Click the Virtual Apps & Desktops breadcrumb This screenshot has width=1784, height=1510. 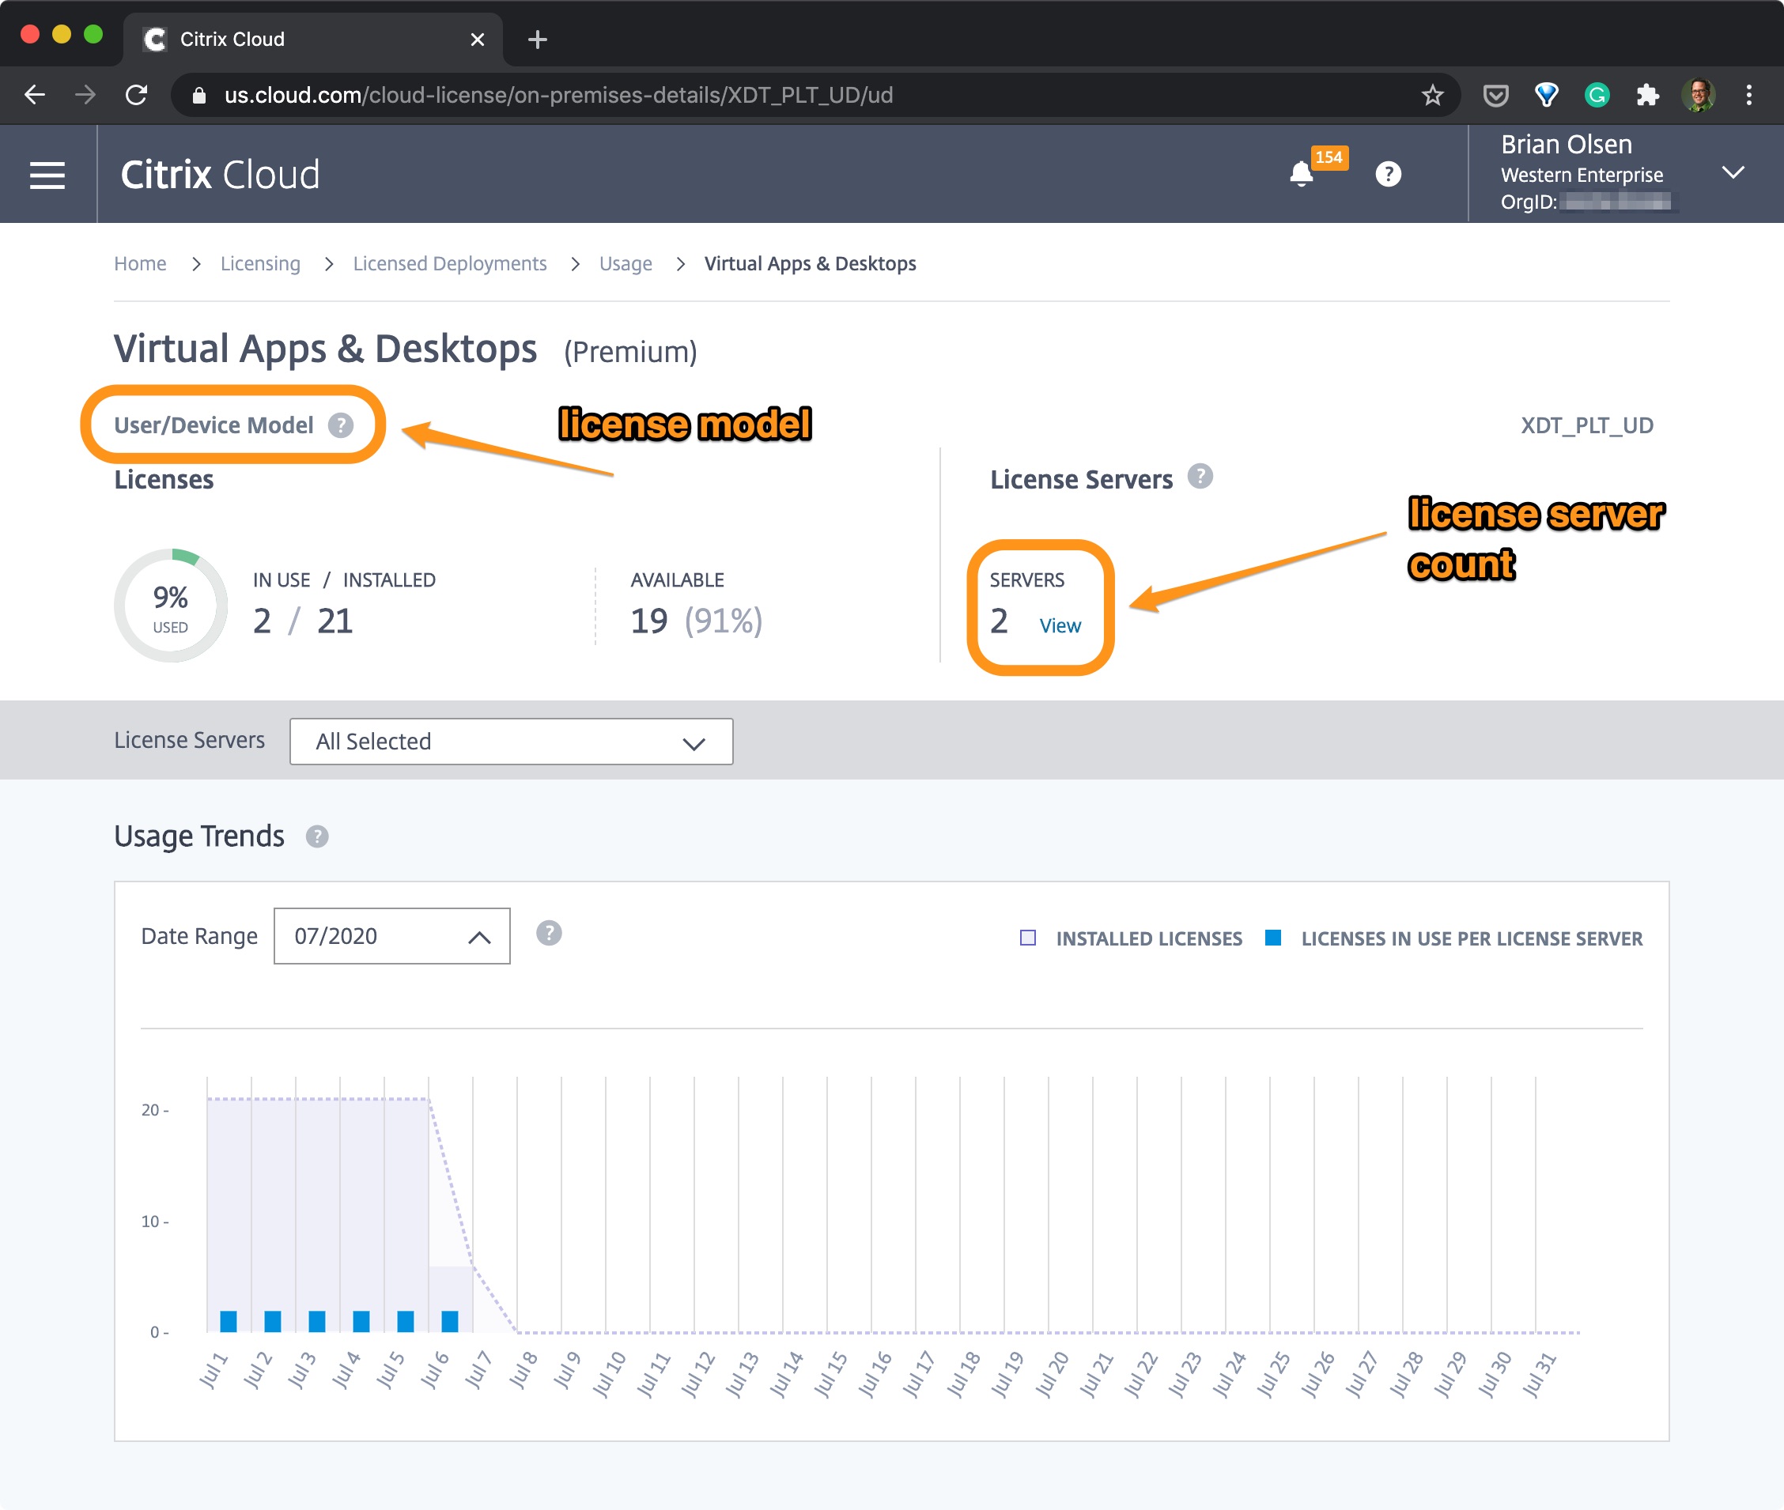pyautogui.click(x=810, y=263)
